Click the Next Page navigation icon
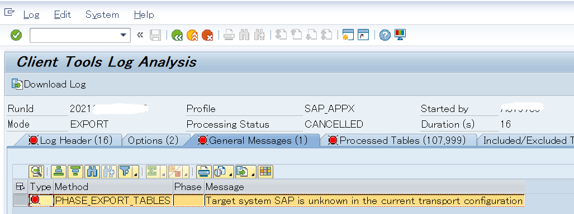The width and height of the screenshot is (574, 214). coord(311,35)
